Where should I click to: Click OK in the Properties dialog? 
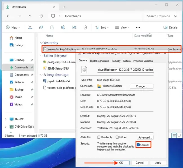(121, 163)
